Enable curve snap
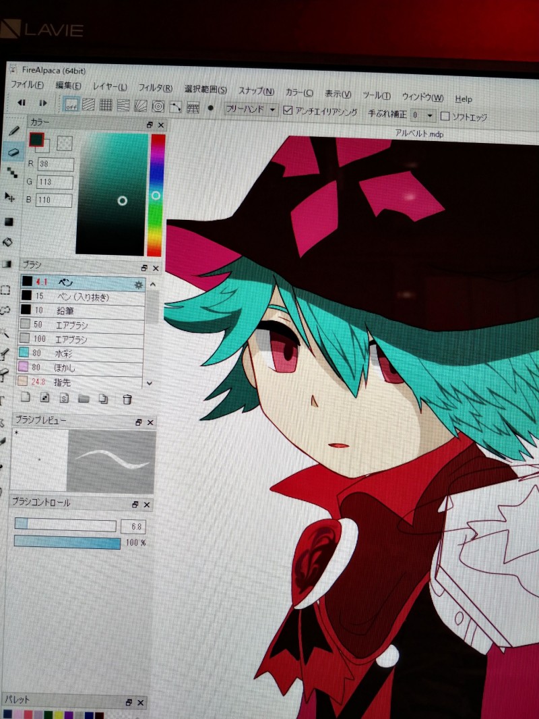This screenshot has height=719, width=539. [x=175, y=107]
